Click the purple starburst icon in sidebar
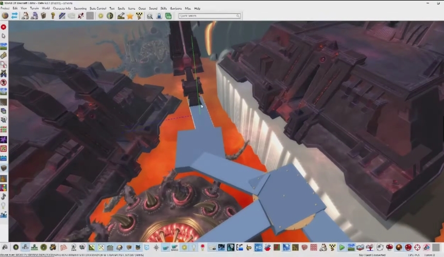 coord(4,139)
